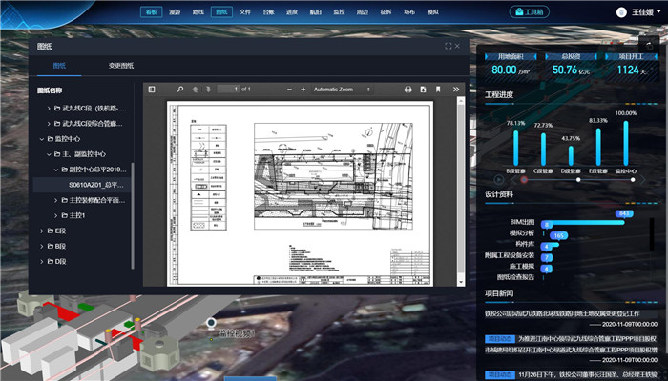This screenshot has height=381, width=668.
Task: Maximize the 图纸 panel to fullscreen
Action: (x=449, y=46)
